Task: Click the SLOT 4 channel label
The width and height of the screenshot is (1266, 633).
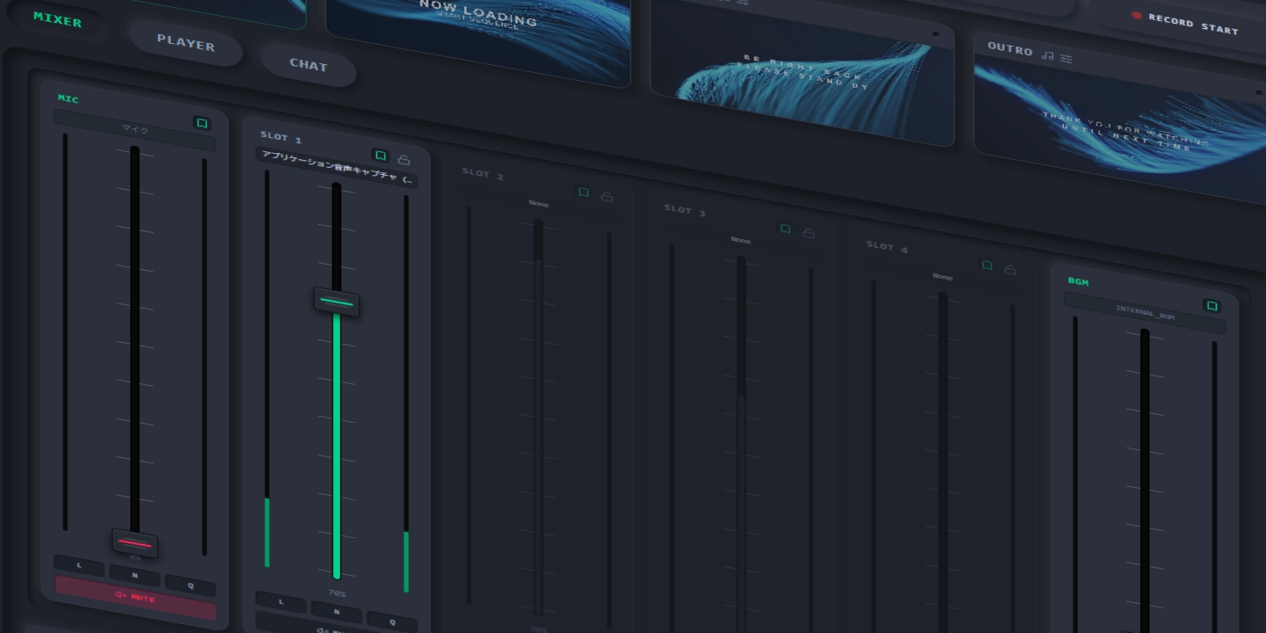Action: pos(887,247)
